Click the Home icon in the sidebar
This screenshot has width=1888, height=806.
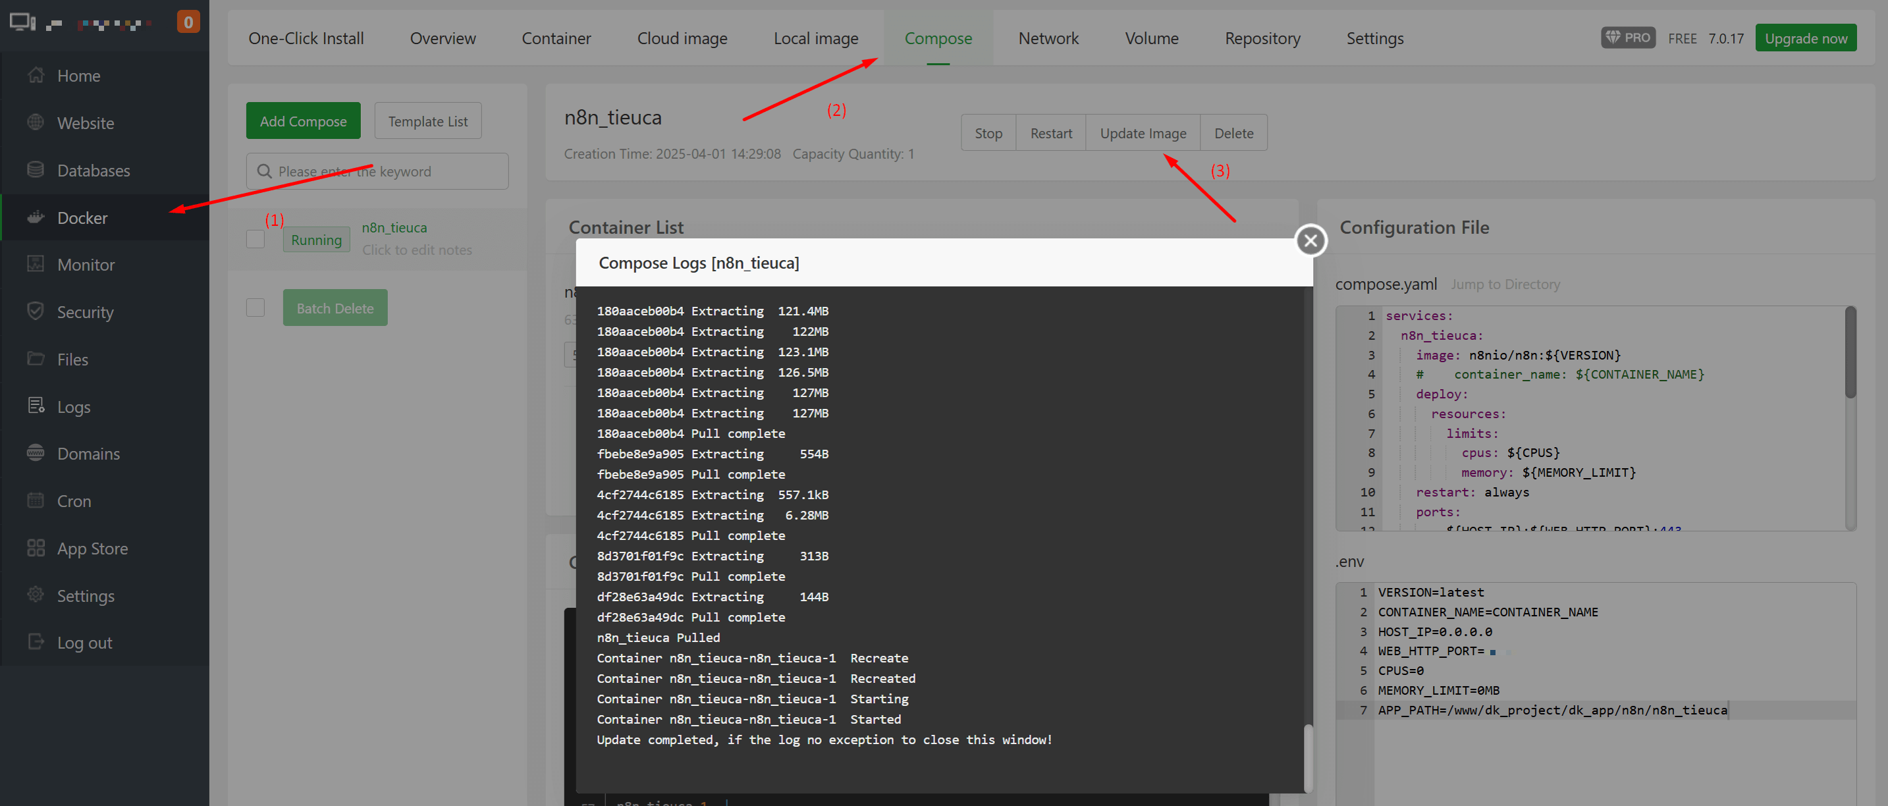[35, 76]
